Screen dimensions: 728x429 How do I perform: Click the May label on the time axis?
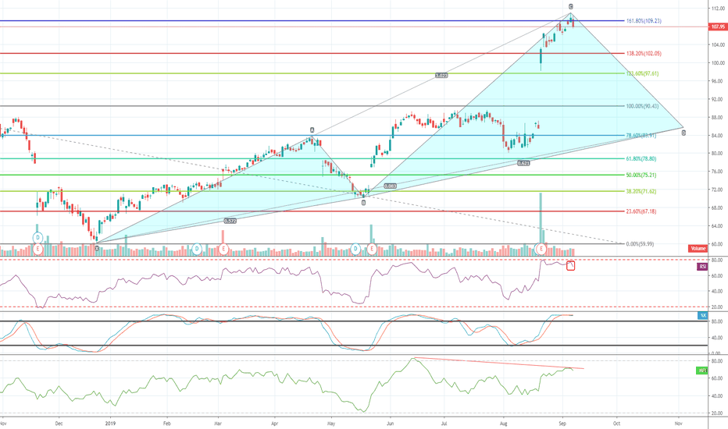(x=331, y=424)
